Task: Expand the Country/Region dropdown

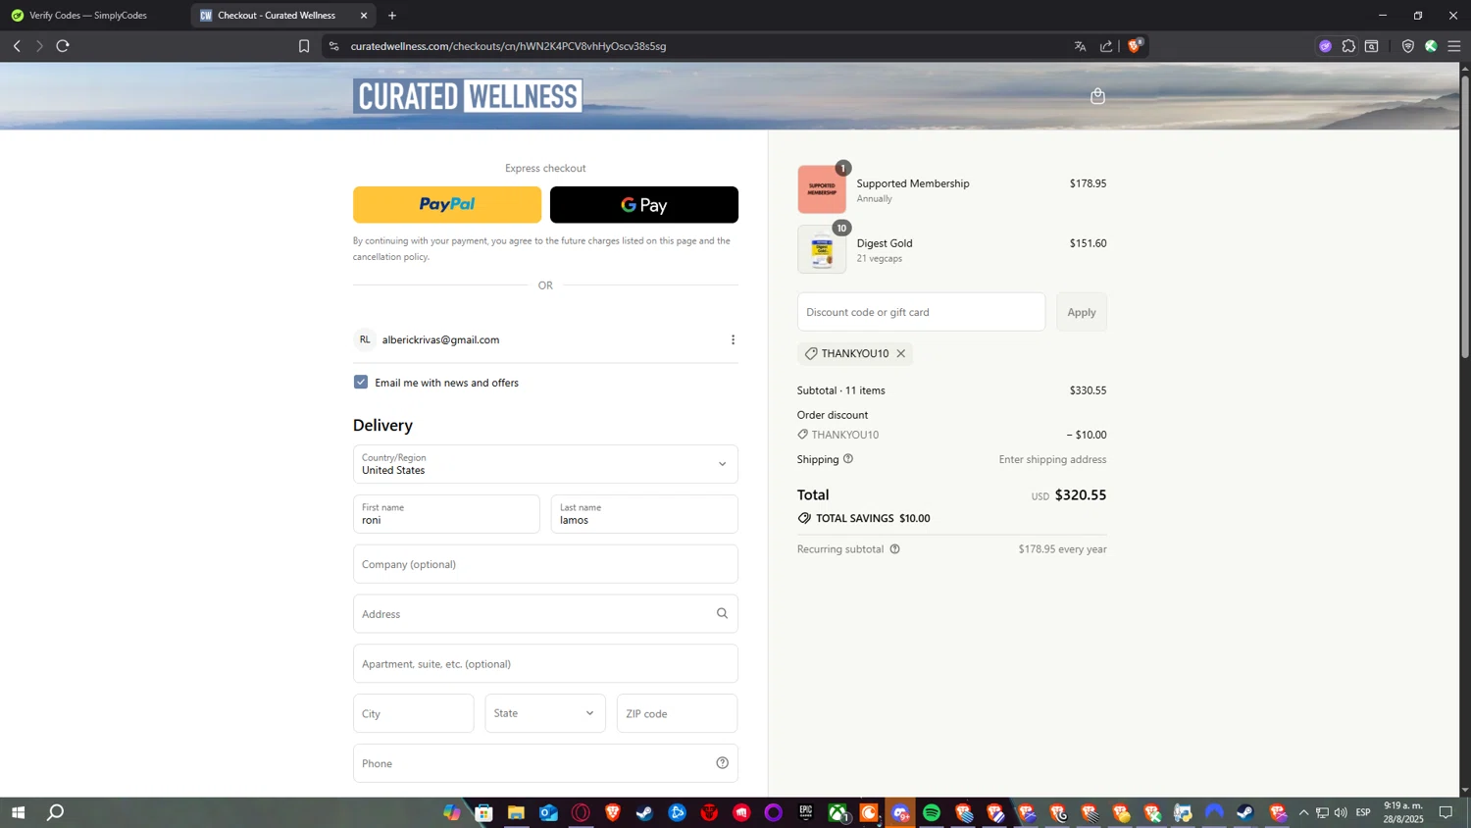Action: 545,464
